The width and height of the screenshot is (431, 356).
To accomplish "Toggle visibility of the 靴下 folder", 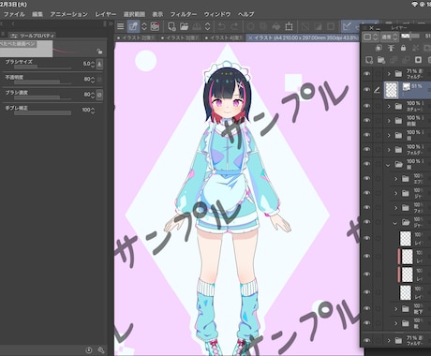I will click(x=367, y=308).
